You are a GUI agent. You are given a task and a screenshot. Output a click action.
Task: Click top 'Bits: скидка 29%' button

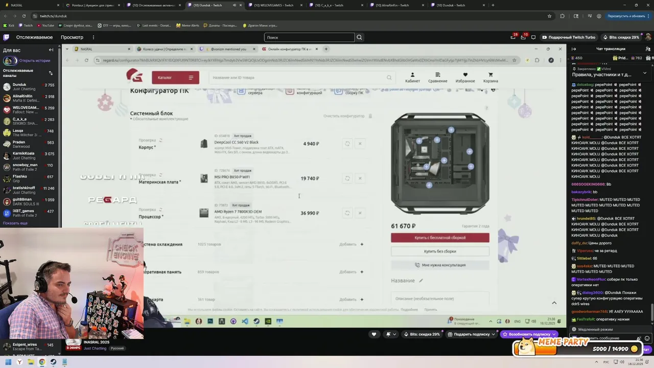pos(621,37)
